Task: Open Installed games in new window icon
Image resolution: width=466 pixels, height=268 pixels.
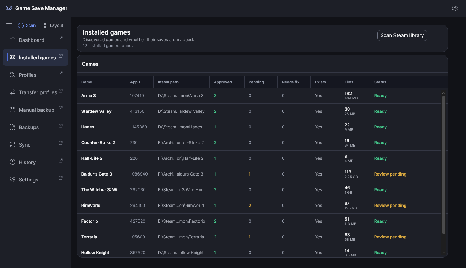Action: pyautogui.click(x=61, y=56)
